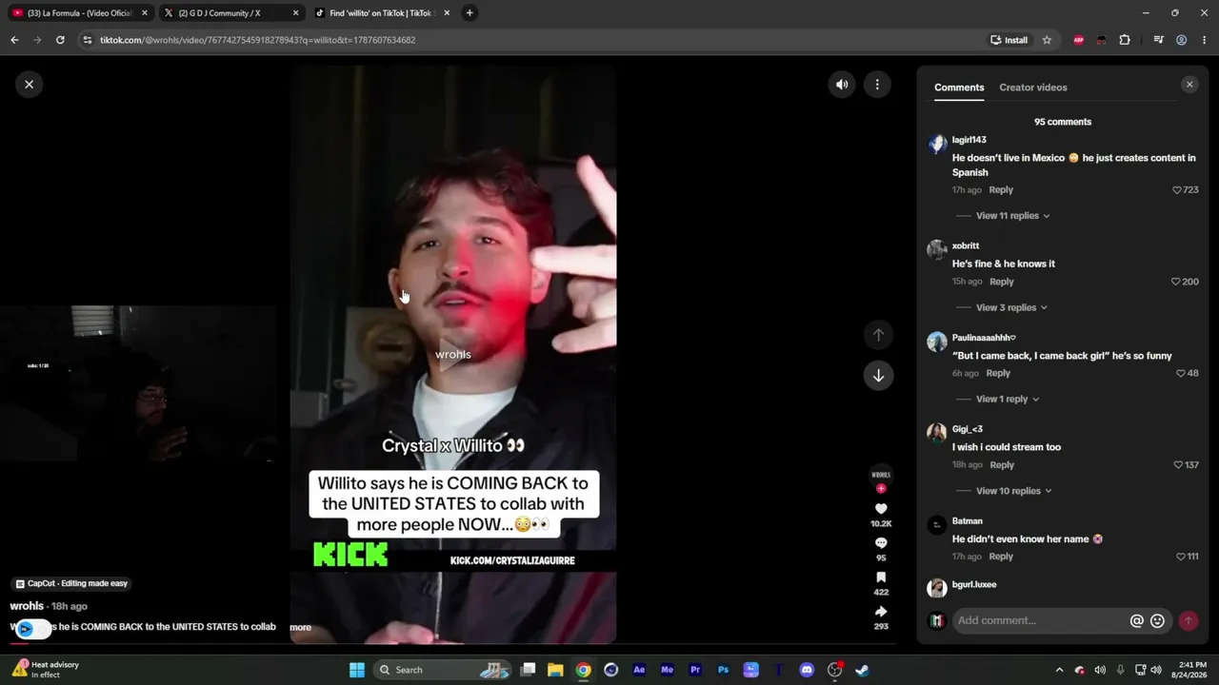1219x685 pixels.
Task: Go back to the previous page
Action: coord(14,40)
